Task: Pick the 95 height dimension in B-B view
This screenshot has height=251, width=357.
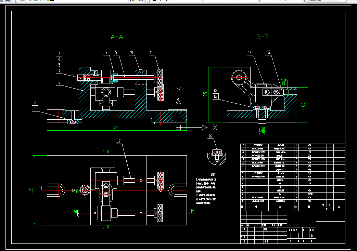Action: click(x=205, y=94)
